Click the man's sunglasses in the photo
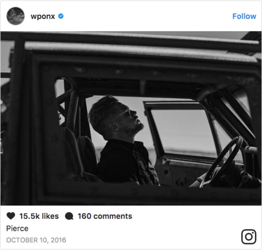 [124, 113]
